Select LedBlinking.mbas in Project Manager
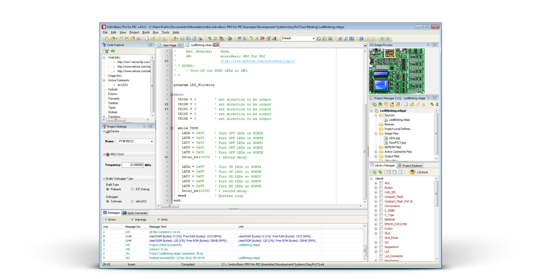541x279 pixels. (399, 120)
